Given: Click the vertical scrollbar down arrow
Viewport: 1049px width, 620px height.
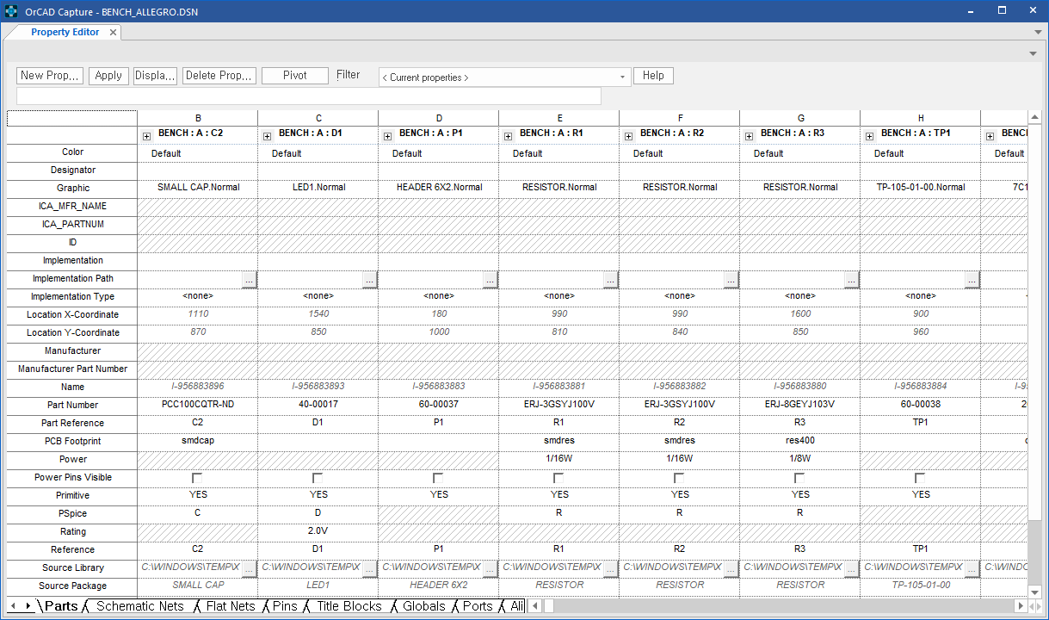Looking at the screenshot, I should pyautogui.click(x=1035, y=592).
